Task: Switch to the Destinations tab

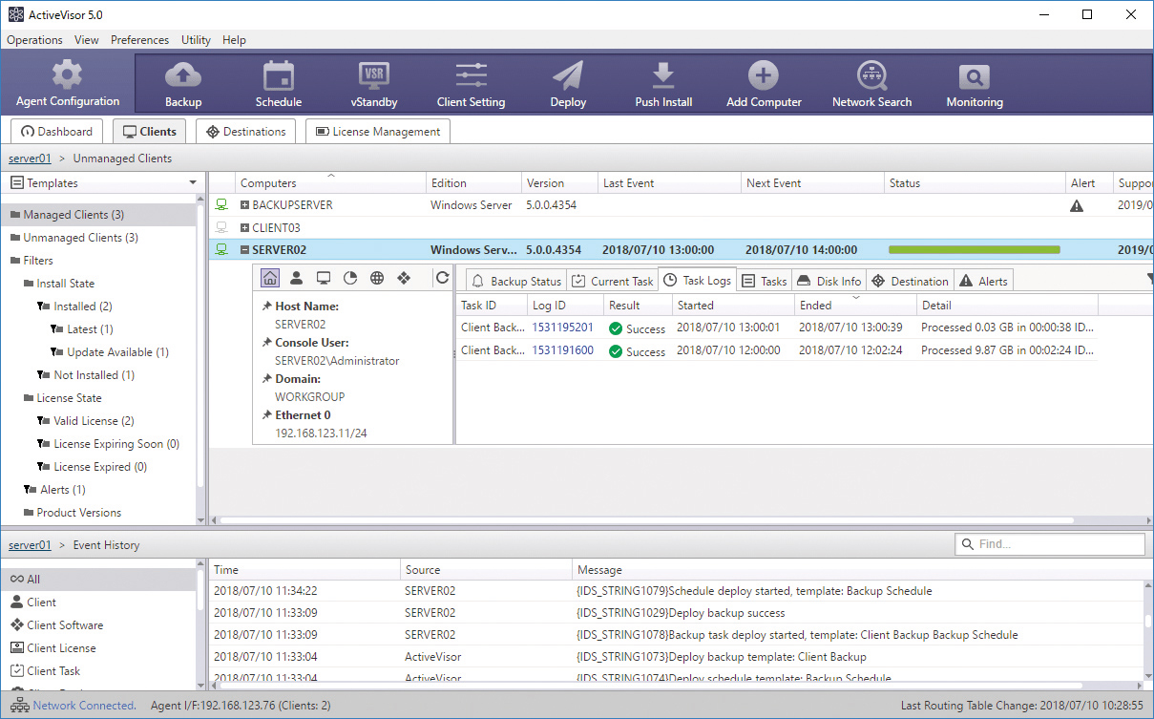Action: pyautogui.click(x=245, y=132)
